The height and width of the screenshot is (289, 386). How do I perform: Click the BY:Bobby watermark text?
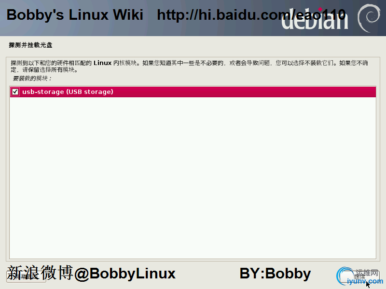(x=275, y=273)
